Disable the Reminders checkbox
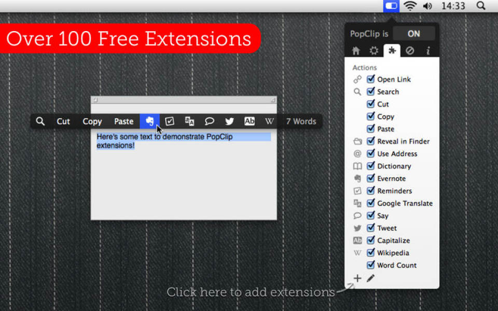 pos(370,190)
